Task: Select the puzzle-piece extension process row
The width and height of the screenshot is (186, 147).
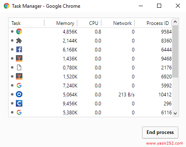Action: click(x=90, y=41)
